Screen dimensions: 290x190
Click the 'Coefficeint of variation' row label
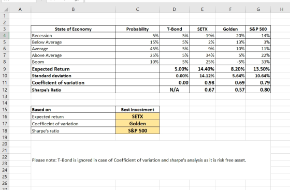[x=73, y=124]
